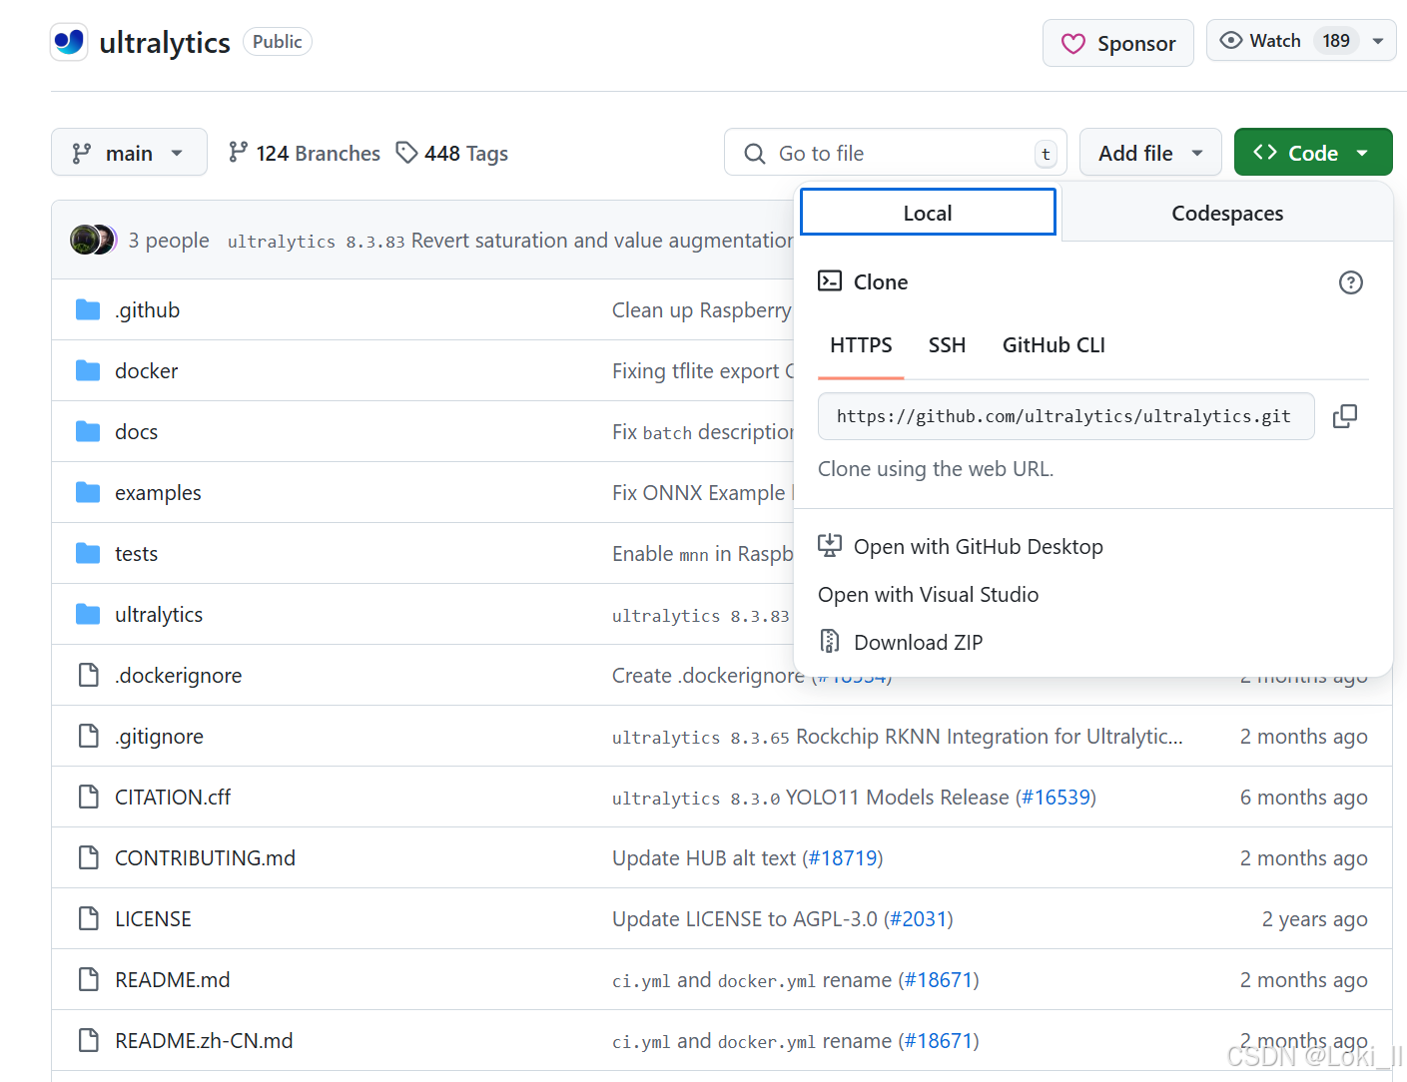The width and height of the screenshot is (1407, 1082).
Task: Open the README.md file name
Action: tap(172, 979)
